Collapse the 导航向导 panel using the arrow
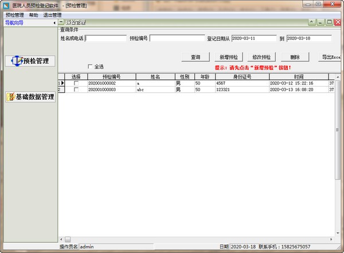This screenshot has height=253, width=344. coord(54,23)
